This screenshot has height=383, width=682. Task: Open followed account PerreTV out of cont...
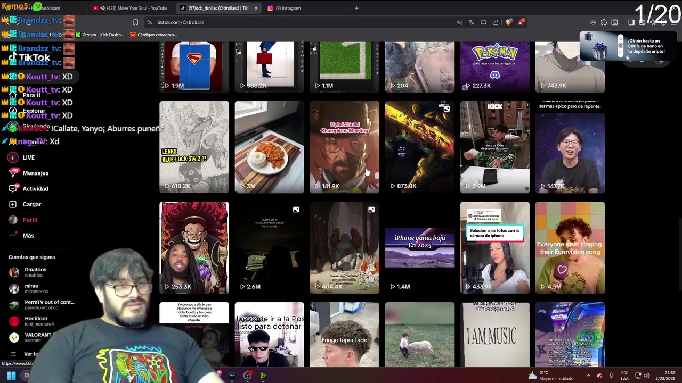(42, 305)
